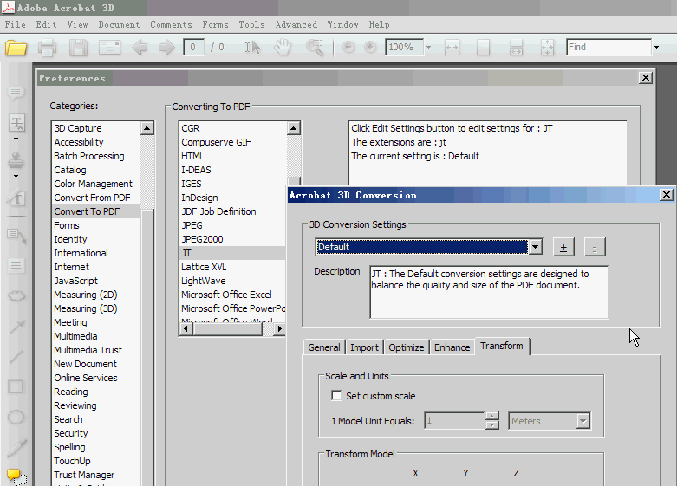Viewport: 677px width, 486px height.
Task: Open the Default conversion settings dropdown
Action: pos(536,247)
